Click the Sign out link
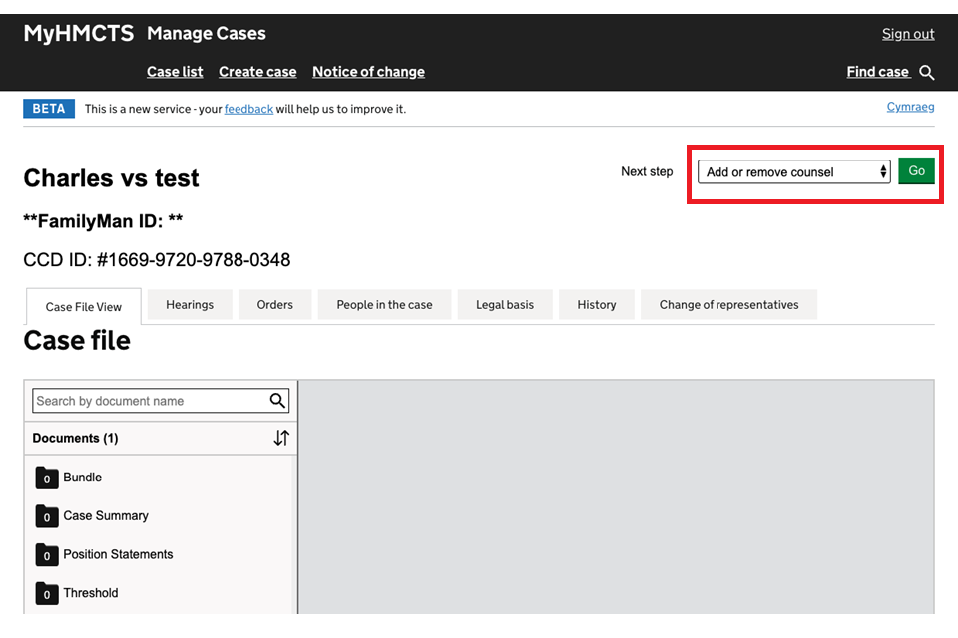The height and width of the screenshot is (638, 958). (907, 34)
